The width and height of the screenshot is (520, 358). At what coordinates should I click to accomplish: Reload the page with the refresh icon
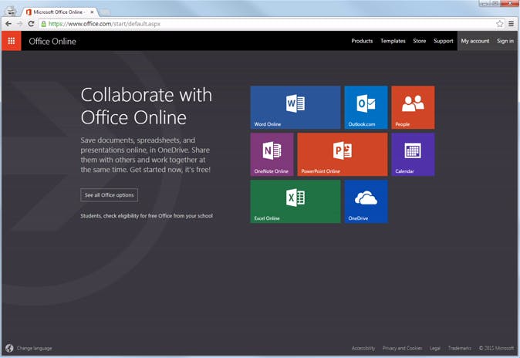point(31,24)
